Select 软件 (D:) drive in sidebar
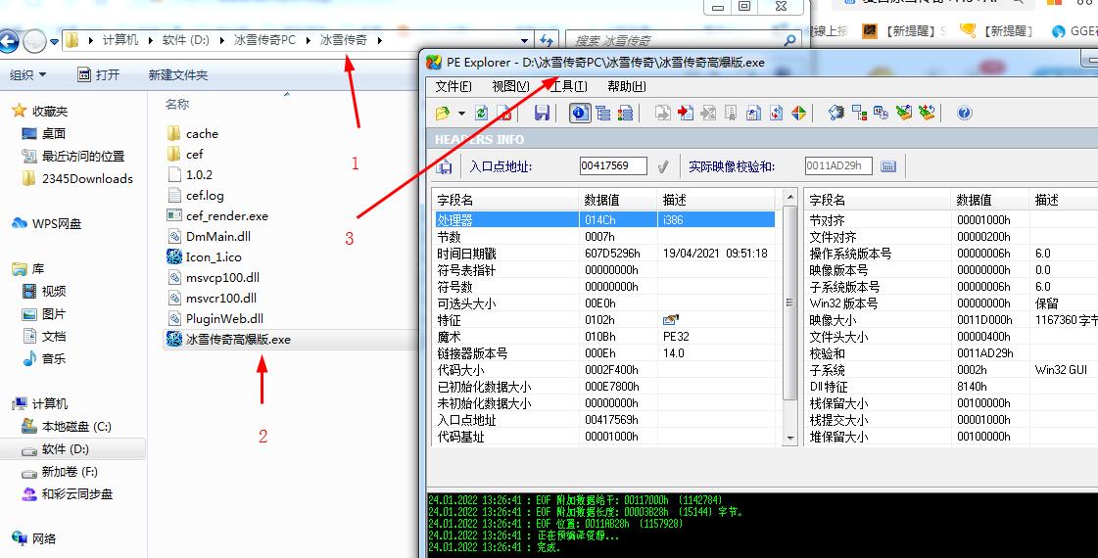The height and width of the screenshot is (558, 1098). coord(65,449)
